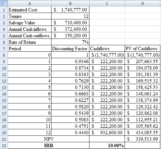Screen dimensions: 161x149
Task: Select PV value $169,515.32
Action: tap(142, 81)
